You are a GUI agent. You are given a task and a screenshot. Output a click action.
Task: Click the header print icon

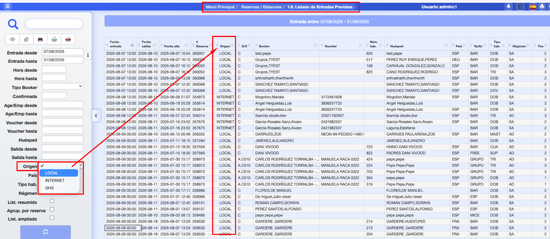(542, 6)
